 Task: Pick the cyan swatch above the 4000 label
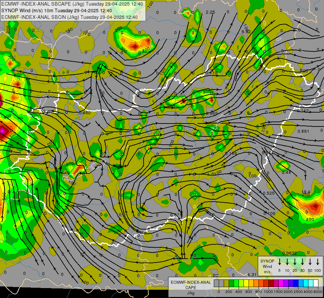[x=306, y=283]
